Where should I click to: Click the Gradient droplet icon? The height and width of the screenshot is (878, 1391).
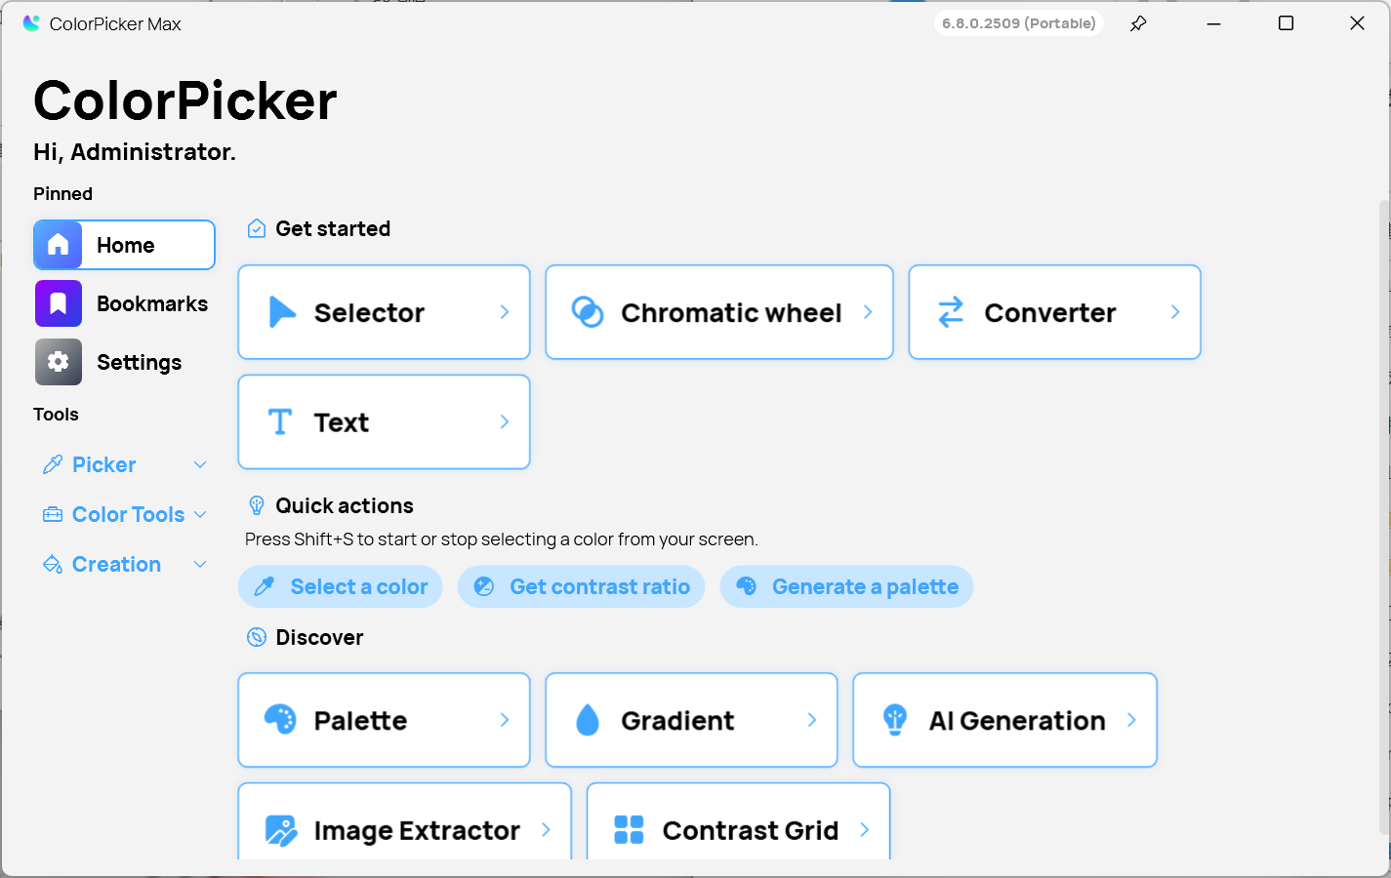coord(588,720)
